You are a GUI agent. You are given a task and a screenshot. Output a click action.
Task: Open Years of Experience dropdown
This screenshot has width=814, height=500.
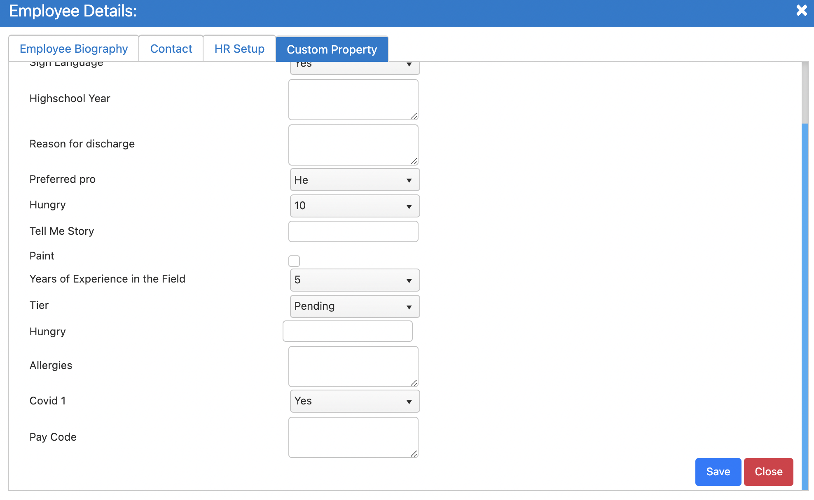pos(355,280)
